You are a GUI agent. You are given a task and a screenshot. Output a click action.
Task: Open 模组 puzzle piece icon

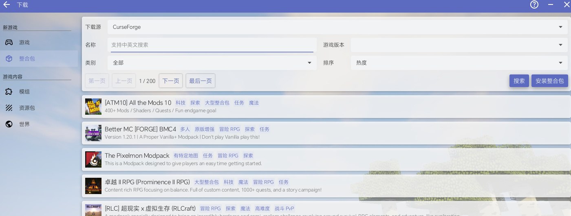(x=9, y=92)
